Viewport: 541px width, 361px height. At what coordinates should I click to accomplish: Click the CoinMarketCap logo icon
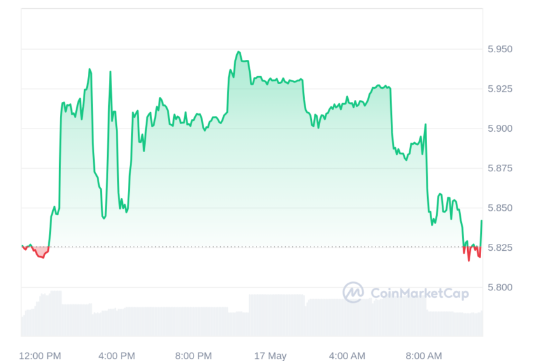point(353,292)
